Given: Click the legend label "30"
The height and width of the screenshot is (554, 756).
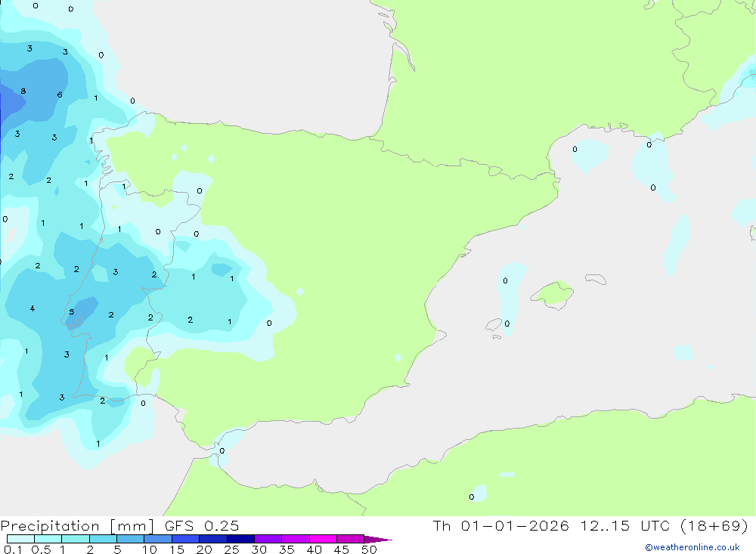Looking at the screenshot, I should click(259, 549).
